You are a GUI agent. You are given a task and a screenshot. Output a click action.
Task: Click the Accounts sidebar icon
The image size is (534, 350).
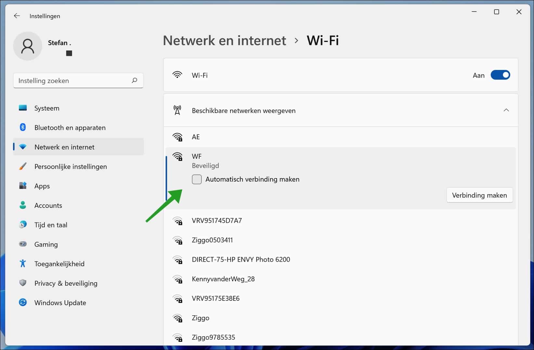(x=23, y=205)
